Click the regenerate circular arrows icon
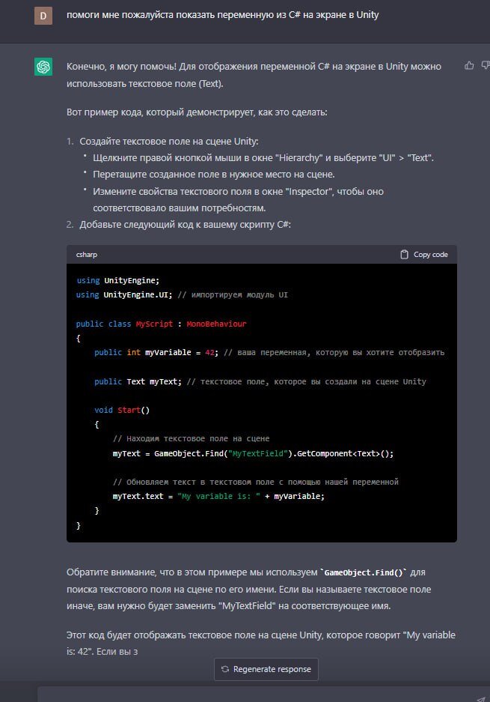The width and height of the screenshot is (490, 702). point(225,669)
